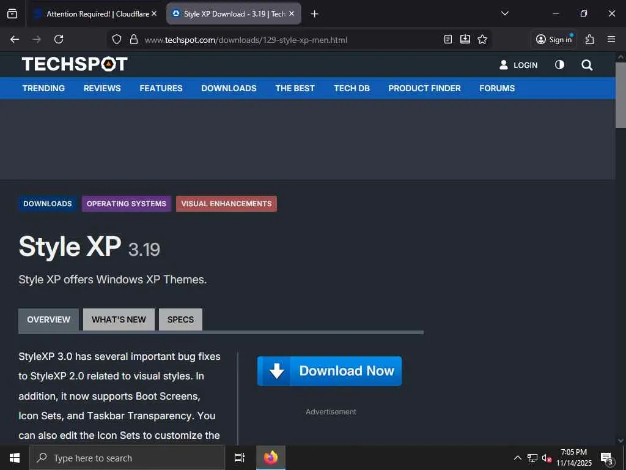Open TRENDING navigation menu item
626x470 pixels.
(x=43, y=88)
